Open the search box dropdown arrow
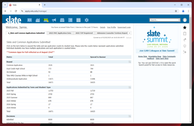194x126 pixels. coord(179,20)
